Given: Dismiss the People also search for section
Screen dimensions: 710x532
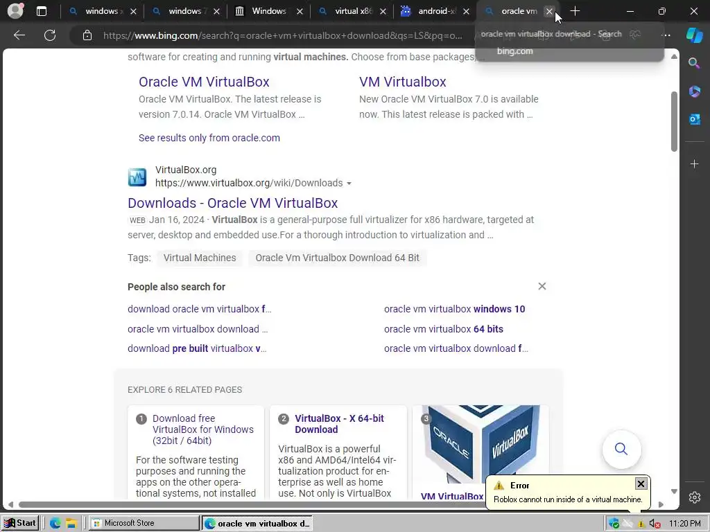Looking at the screenshot, I should pyautogui.click(x=542, y=286).
